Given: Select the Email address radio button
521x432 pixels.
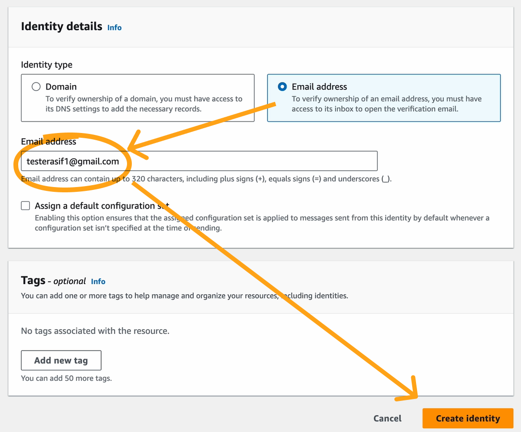Looking at the screenshot, I should point(282,87).
